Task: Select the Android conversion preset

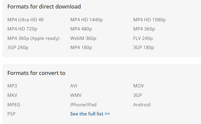Action: tap(142, 105)
